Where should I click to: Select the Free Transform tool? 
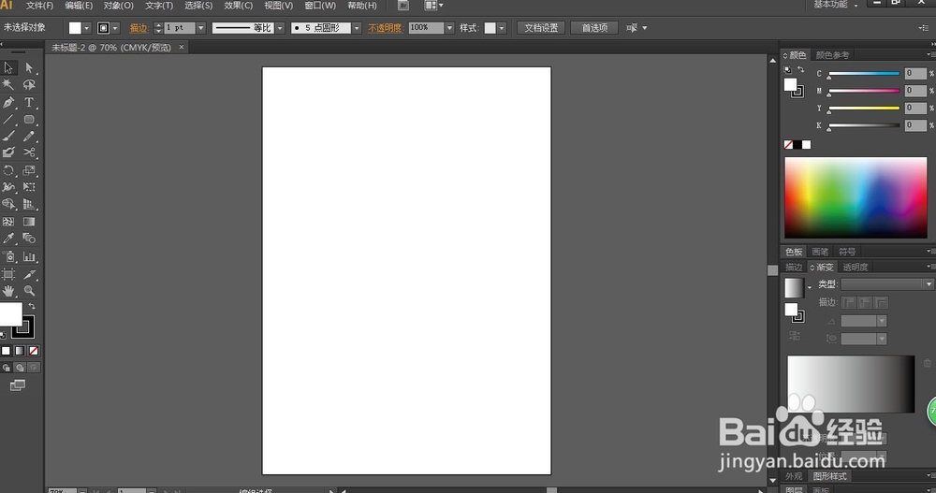[29, 187]
